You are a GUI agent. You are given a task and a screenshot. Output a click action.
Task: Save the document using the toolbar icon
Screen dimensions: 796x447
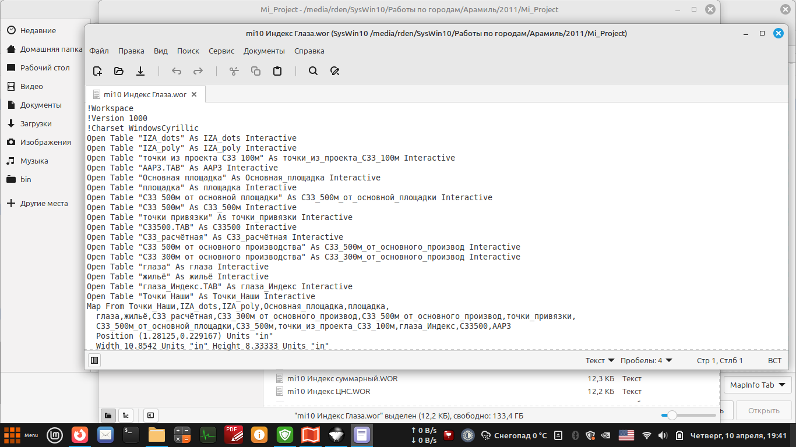coord(140,71)
